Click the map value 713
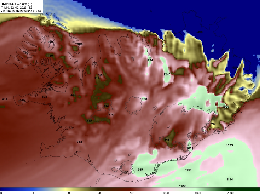The height and width of the screenshot is (195, 260). point(79,142)
